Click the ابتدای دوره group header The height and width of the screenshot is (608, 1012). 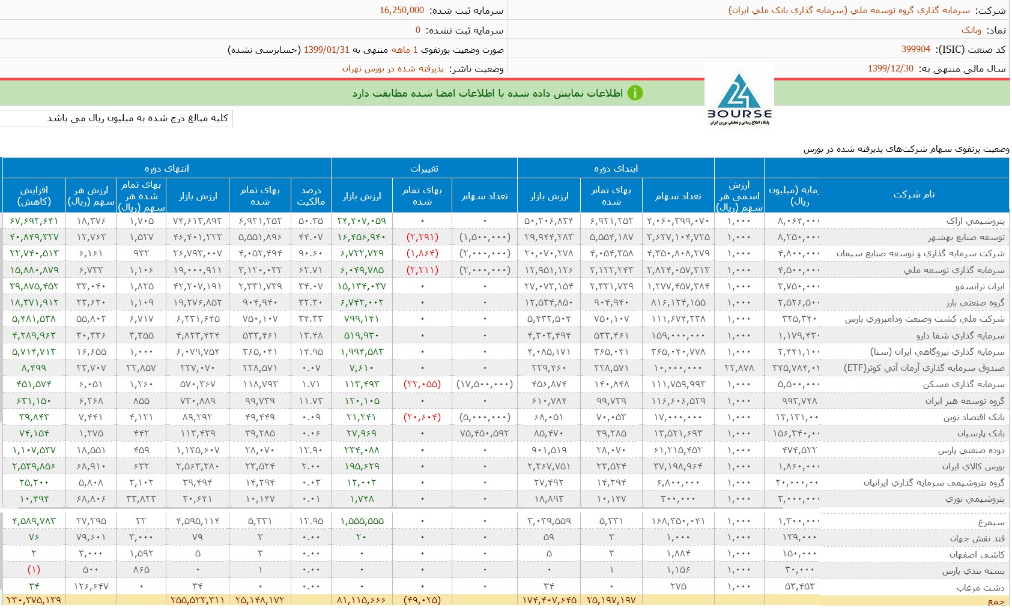click(x=616, y=169)
